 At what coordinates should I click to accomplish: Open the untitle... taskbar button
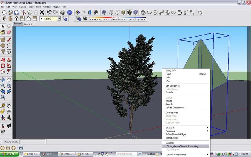pyautogui.click(x=66, y=154)
